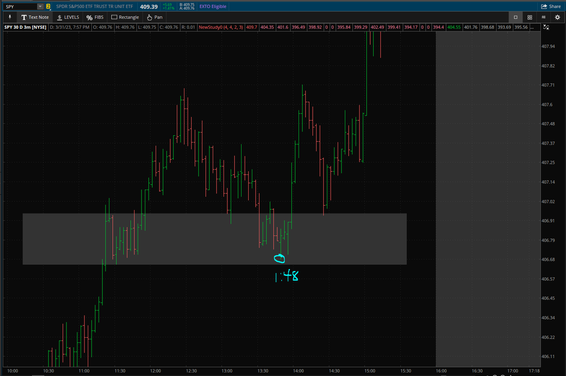The width and height of the screenshot is (566, 376).
Task: Click the 'All' drawing set icon
Action: 543,17
